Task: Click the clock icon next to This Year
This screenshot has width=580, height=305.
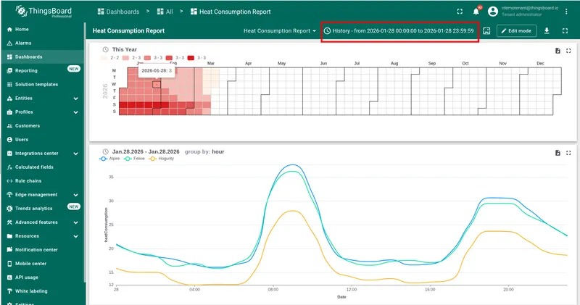Action: click(105, 49)
